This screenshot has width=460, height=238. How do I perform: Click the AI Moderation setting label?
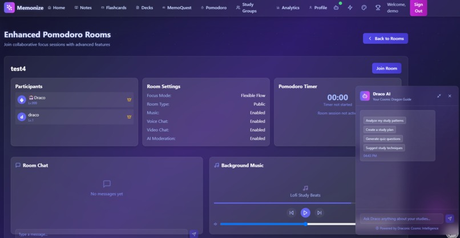click(x=161, y=139)
